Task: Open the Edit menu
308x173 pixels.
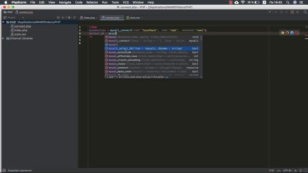Action: [x=42, y=2]
